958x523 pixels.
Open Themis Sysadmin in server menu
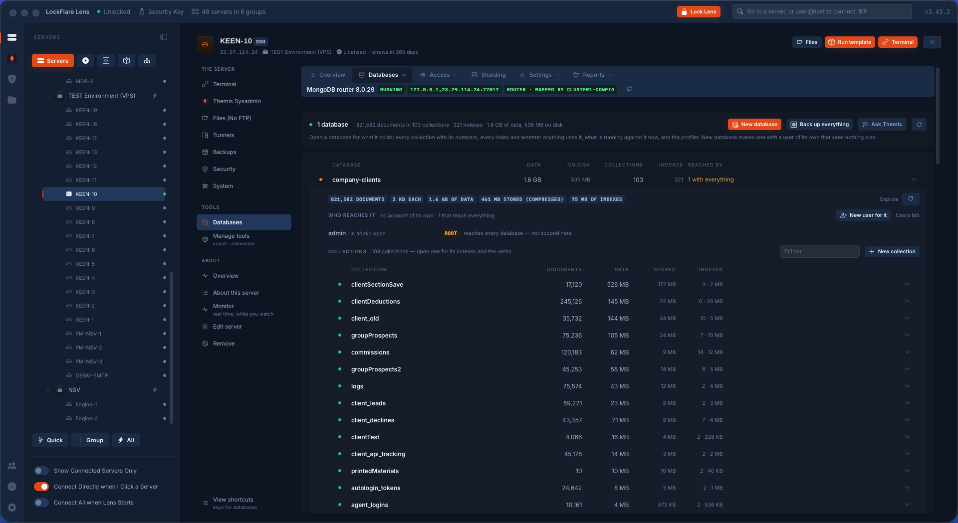[244, 101]
